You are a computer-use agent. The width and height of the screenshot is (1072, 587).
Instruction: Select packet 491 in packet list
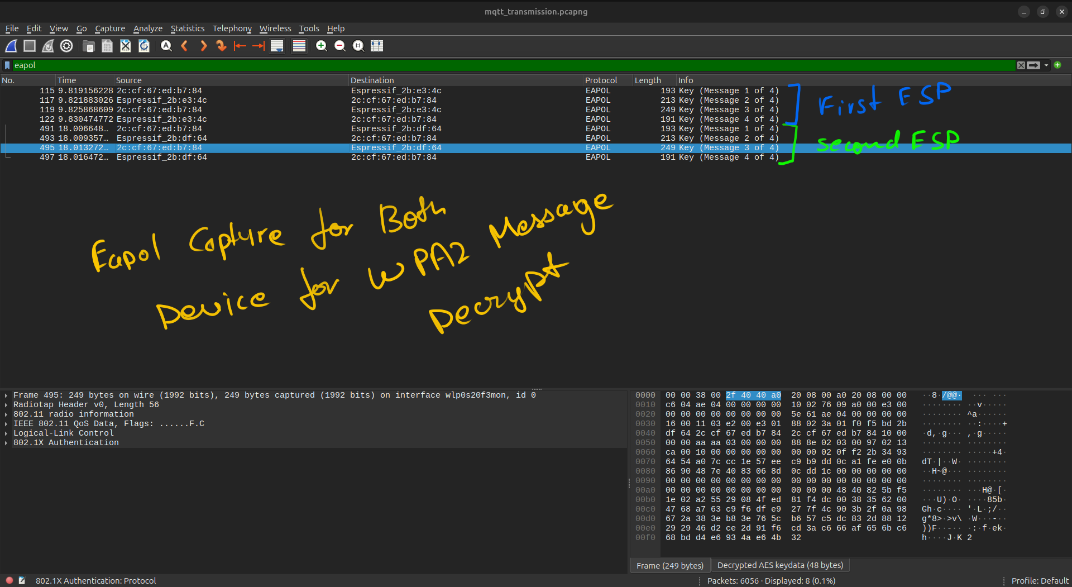[536, 128]
